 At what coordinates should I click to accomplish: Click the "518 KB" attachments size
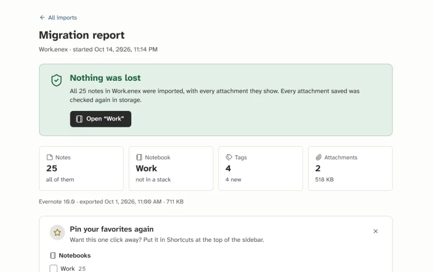tap(324, 180)
